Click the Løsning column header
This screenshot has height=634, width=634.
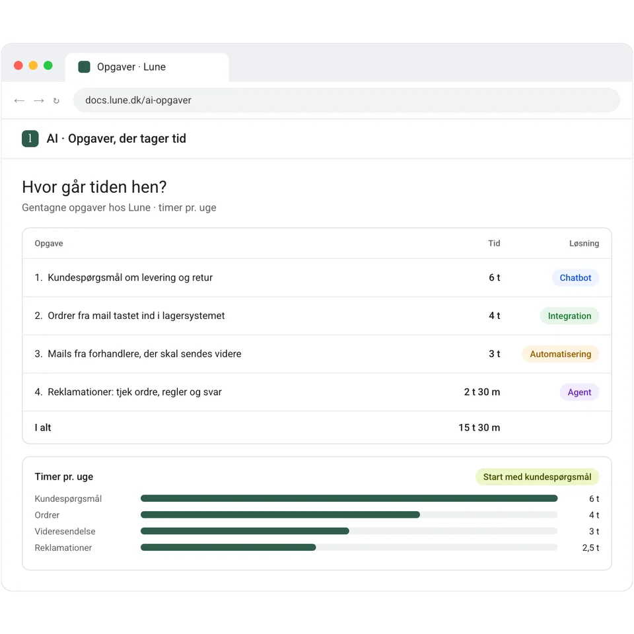tap(584, 244)
